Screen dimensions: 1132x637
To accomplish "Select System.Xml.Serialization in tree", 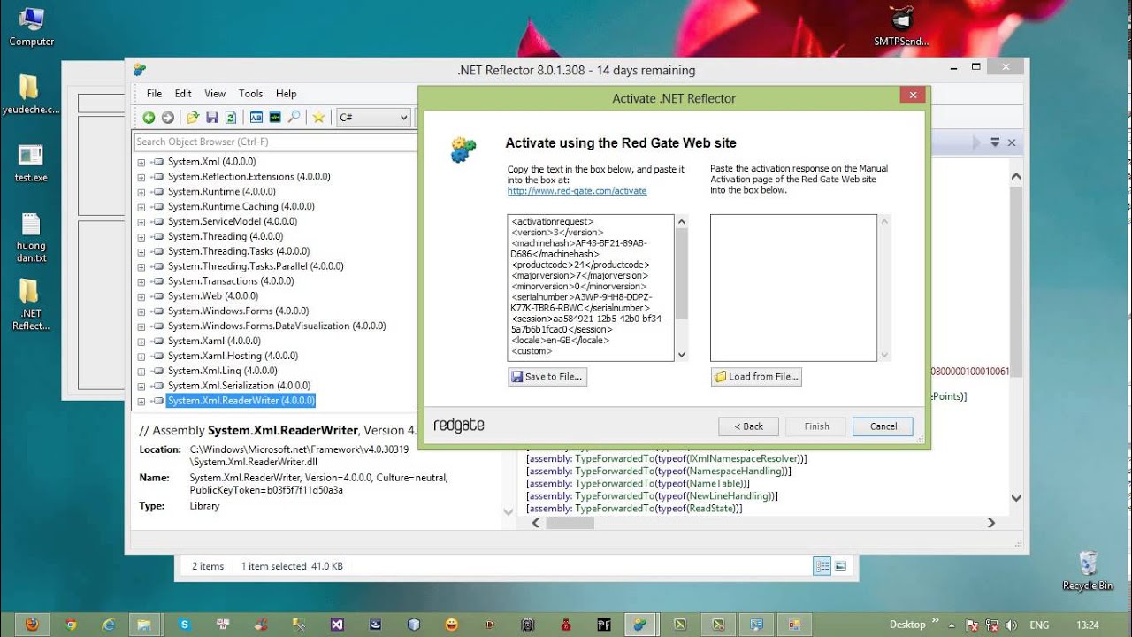I will (239, 386).
